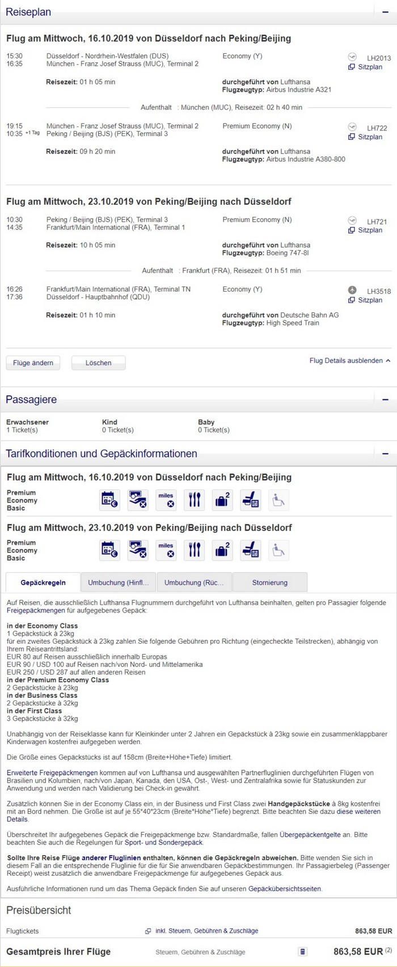Click the Lufthansa logo next to LH721
This screenshot has width=397, height=967.
click(352, 220)
